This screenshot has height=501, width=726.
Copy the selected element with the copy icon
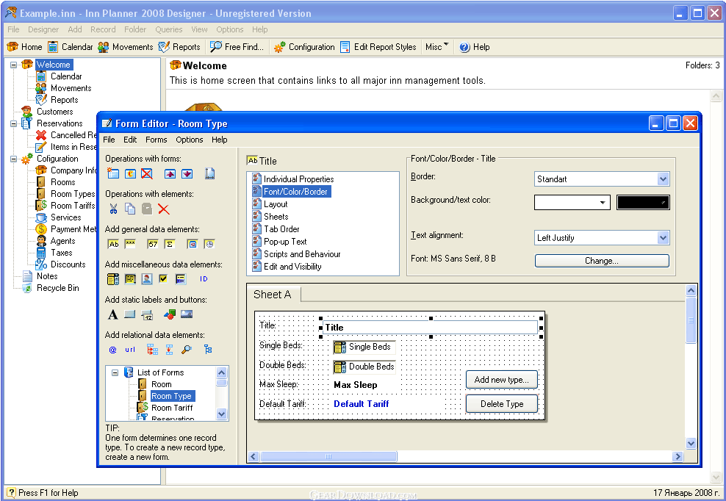(130, 209)
